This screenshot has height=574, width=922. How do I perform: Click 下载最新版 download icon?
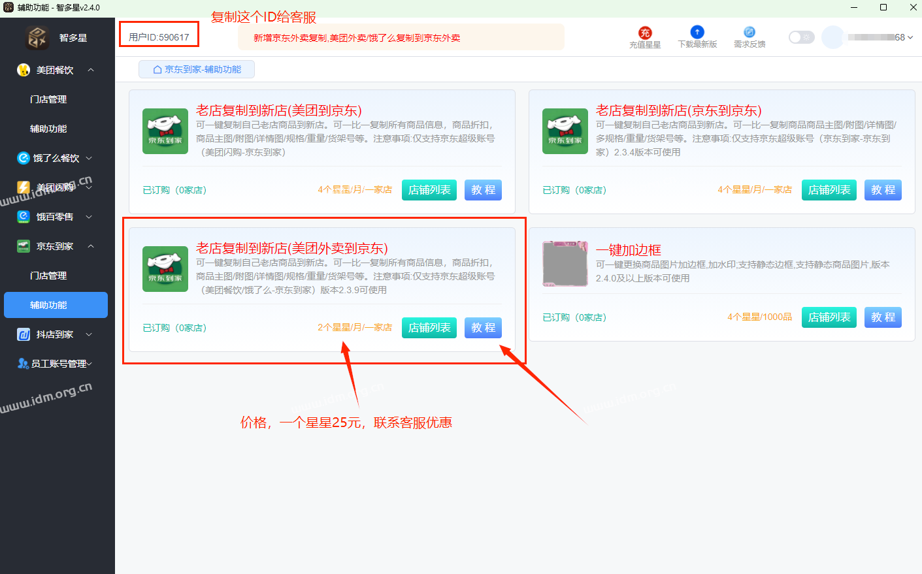coord(697,32)
